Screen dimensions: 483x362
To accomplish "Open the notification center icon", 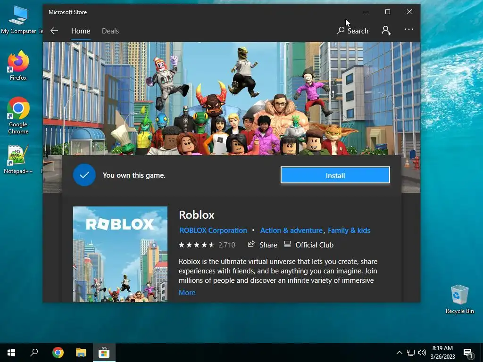I will (x=467, y=353).
